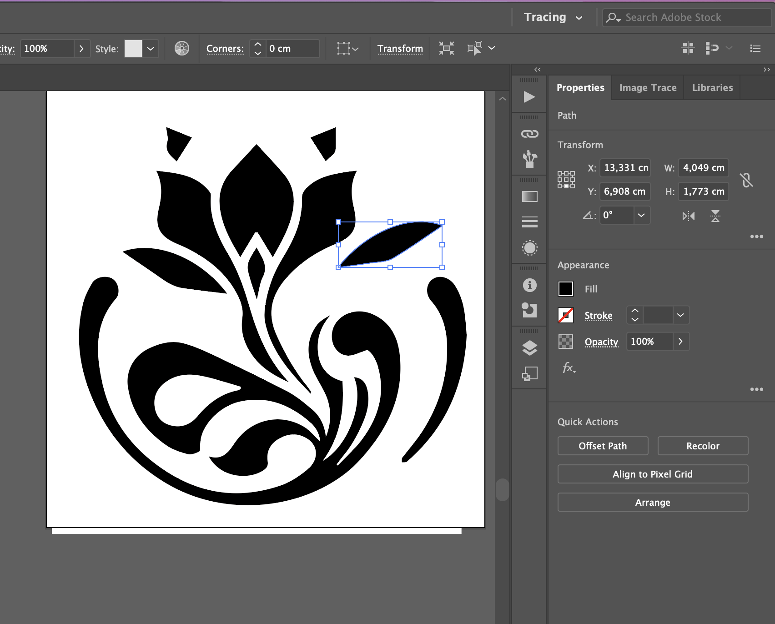Click the Isolate Selected Object icon
The image size is (775, 624).
pyautogui.click(x=446, y=48)
